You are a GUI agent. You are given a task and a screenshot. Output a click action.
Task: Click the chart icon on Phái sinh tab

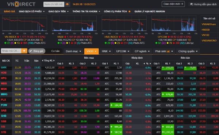[x=168, y=51]
